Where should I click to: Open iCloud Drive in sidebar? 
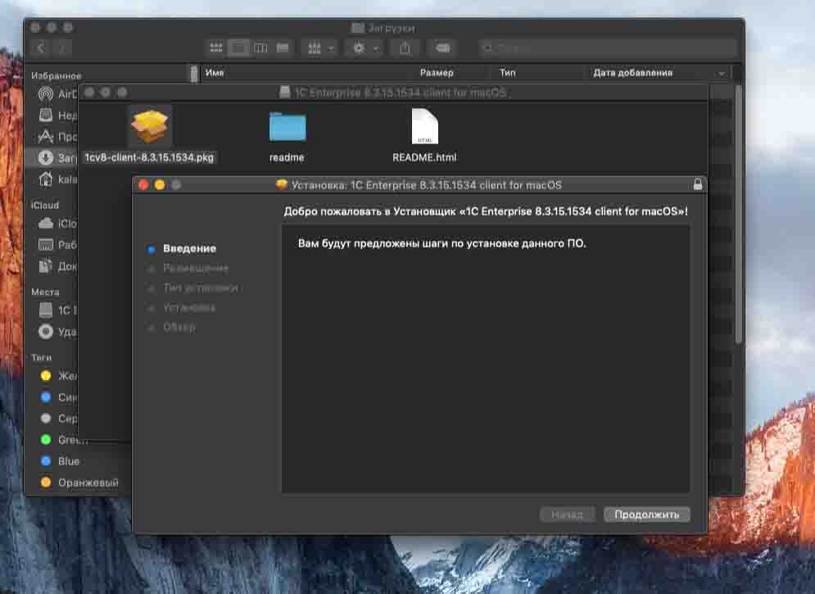(57, 224)
